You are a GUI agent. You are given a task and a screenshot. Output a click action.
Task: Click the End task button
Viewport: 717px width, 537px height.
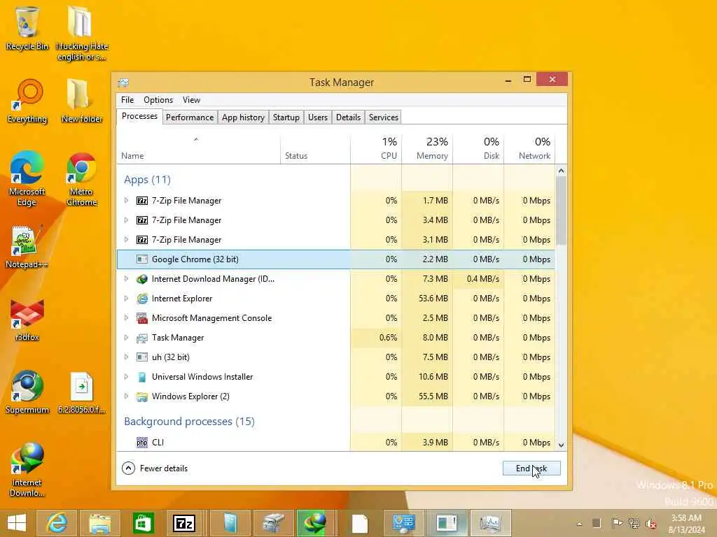[531, 468]
